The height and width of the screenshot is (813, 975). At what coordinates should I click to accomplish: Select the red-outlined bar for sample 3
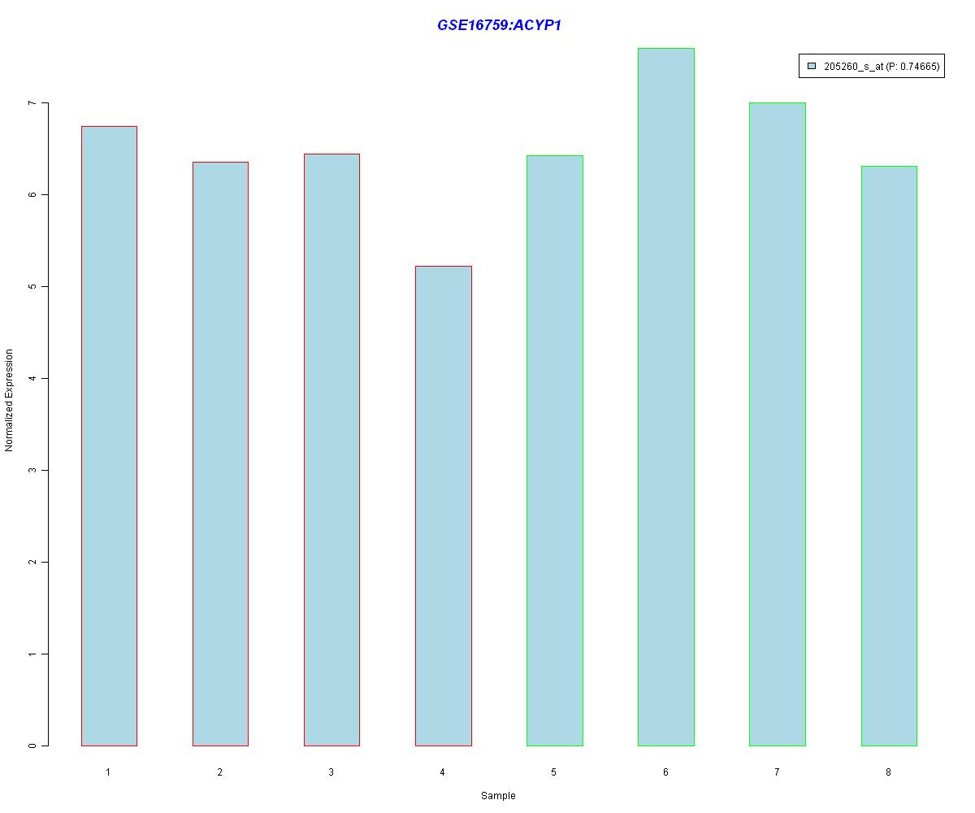click(x=331, y=450)
